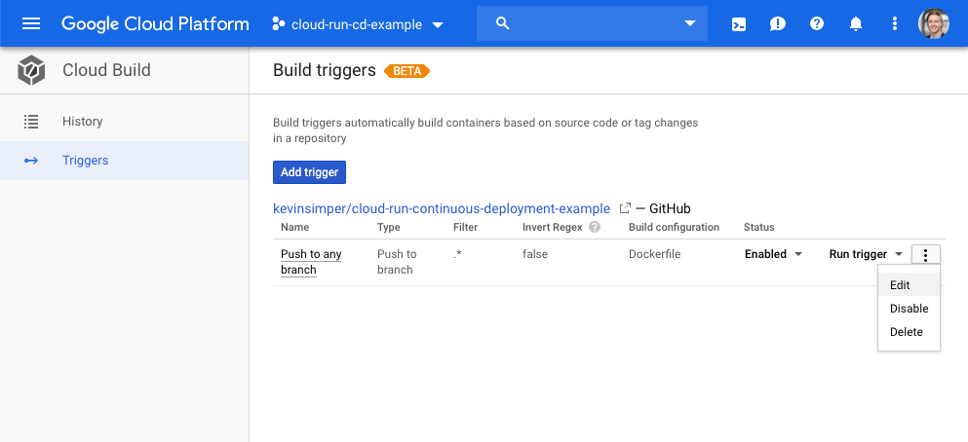Click the Dockerfile build configuration cell
Viewport: 968px width, 442px height.
coord(654,254)
